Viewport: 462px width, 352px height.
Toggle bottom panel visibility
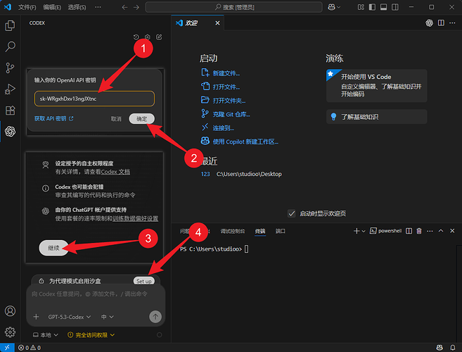[384, 7]
